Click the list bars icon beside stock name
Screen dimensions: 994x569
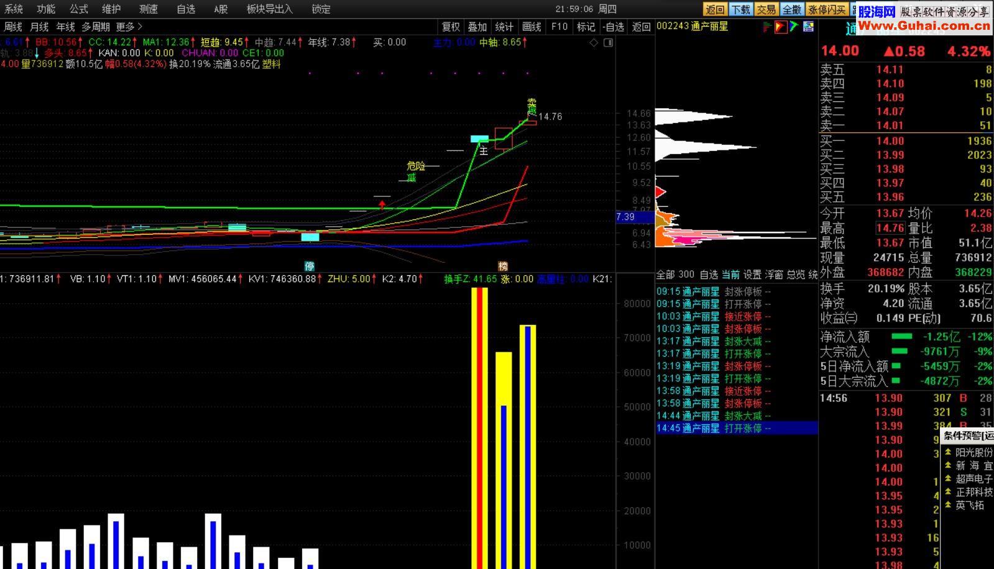766,26
